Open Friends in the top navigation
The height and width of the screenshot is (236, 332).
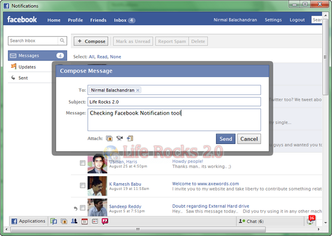tap(98, 20)
